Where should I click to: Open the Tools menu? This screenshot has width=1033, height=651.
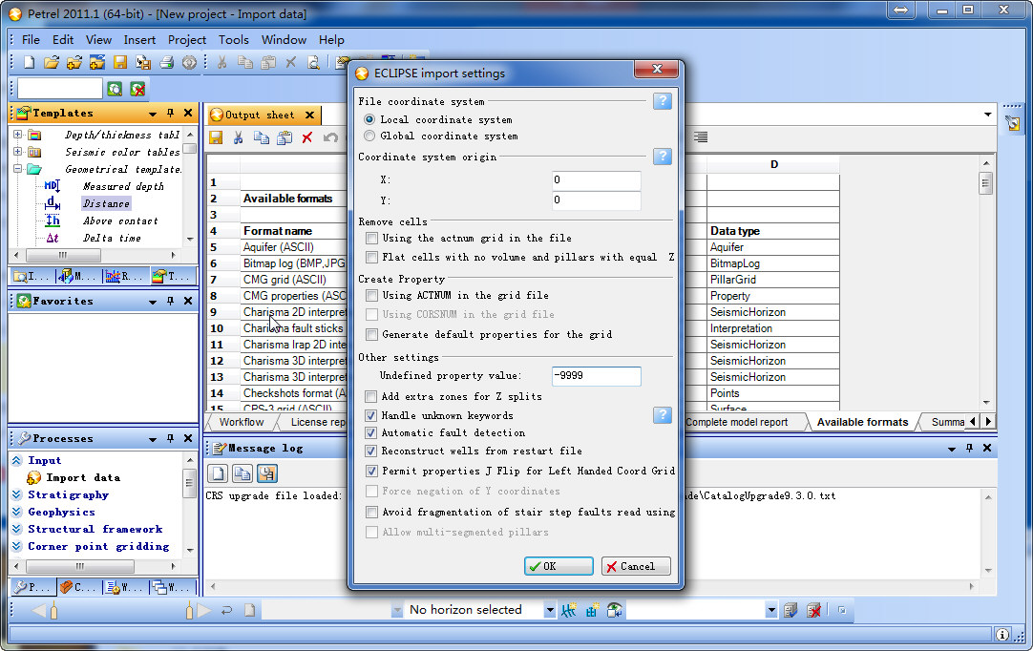[234, 39]
